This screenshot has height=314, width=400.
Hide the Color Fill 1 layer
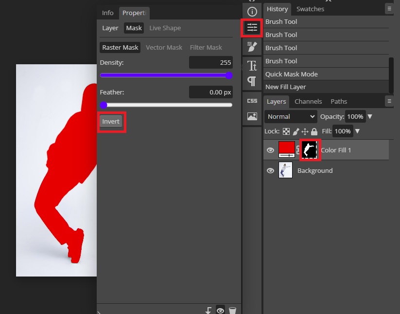click(270, 150)
